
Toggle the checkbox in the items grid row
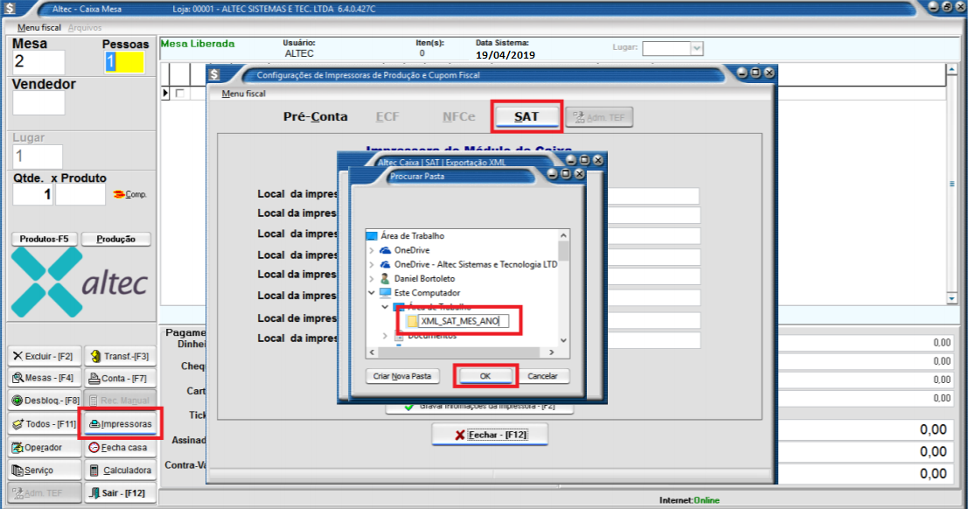(x=180, y=94)
